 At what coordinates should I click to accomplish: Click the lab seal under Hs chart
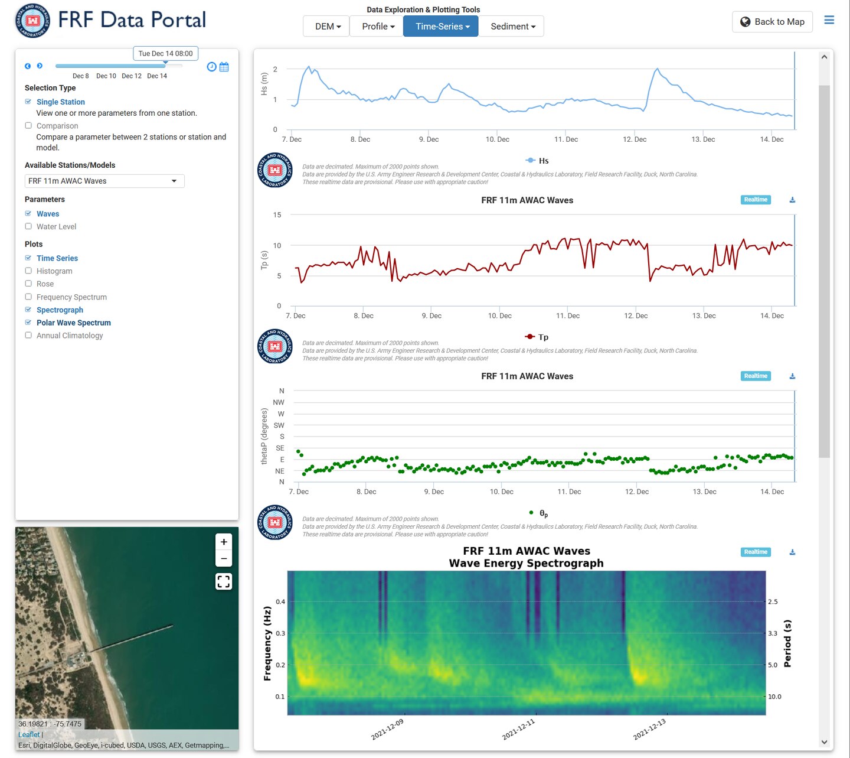275,170
